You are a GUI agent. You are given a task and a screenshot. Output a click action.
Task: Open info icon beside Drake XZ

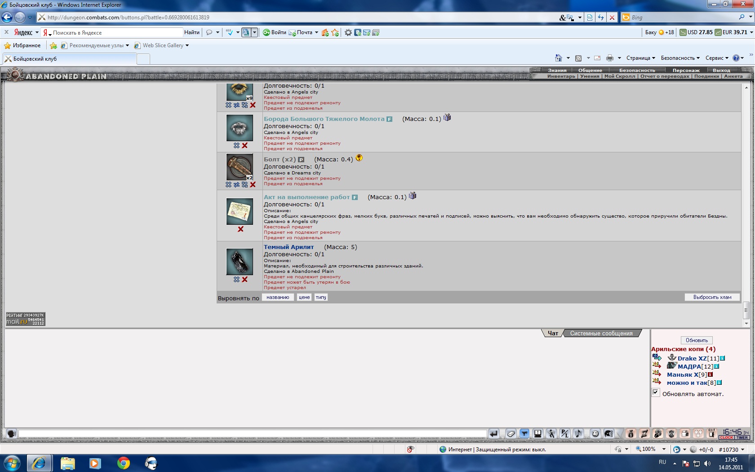(722, 358)
